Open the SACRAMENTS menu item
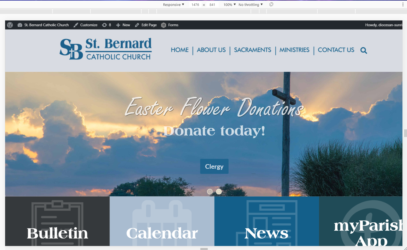 pos(252,50)
